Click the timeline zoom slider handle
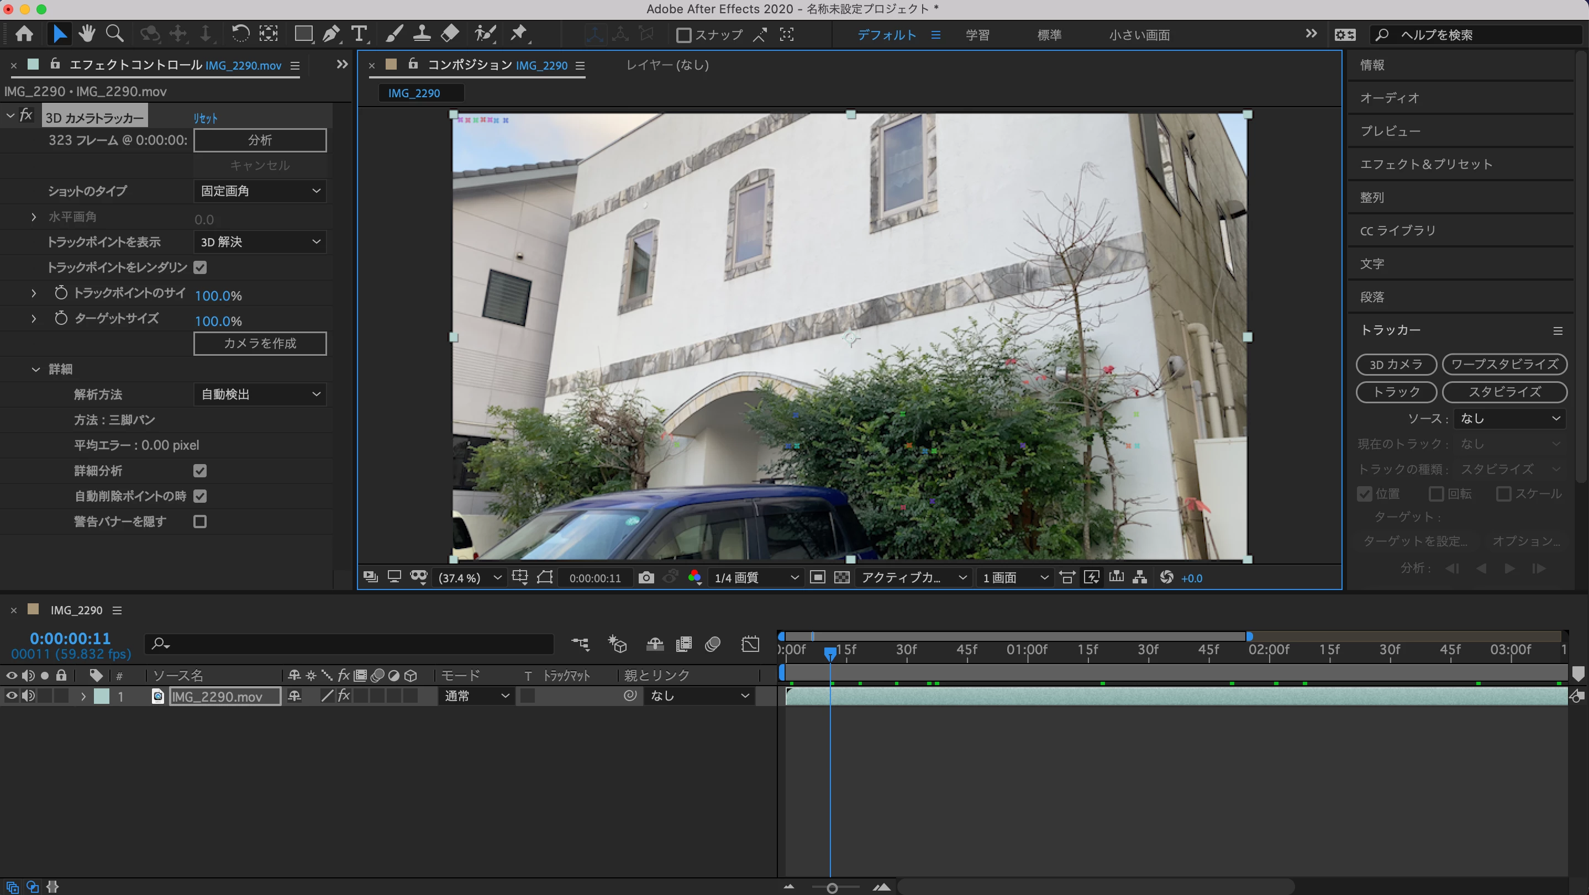This screenshot has height=895, width=1589. point(832,888)
